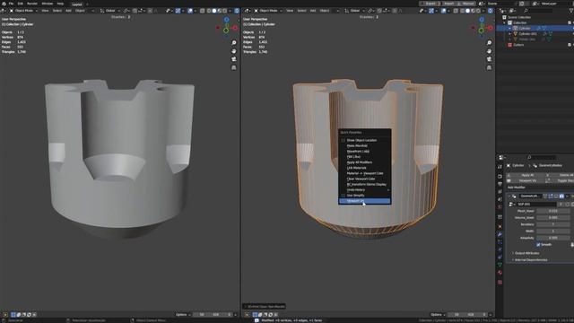Image resolution: width=574 pixels, height=323 pixels.
Task: Click perspective/orthographic grid icon in left viewport
Action: [x=234, y=68]
